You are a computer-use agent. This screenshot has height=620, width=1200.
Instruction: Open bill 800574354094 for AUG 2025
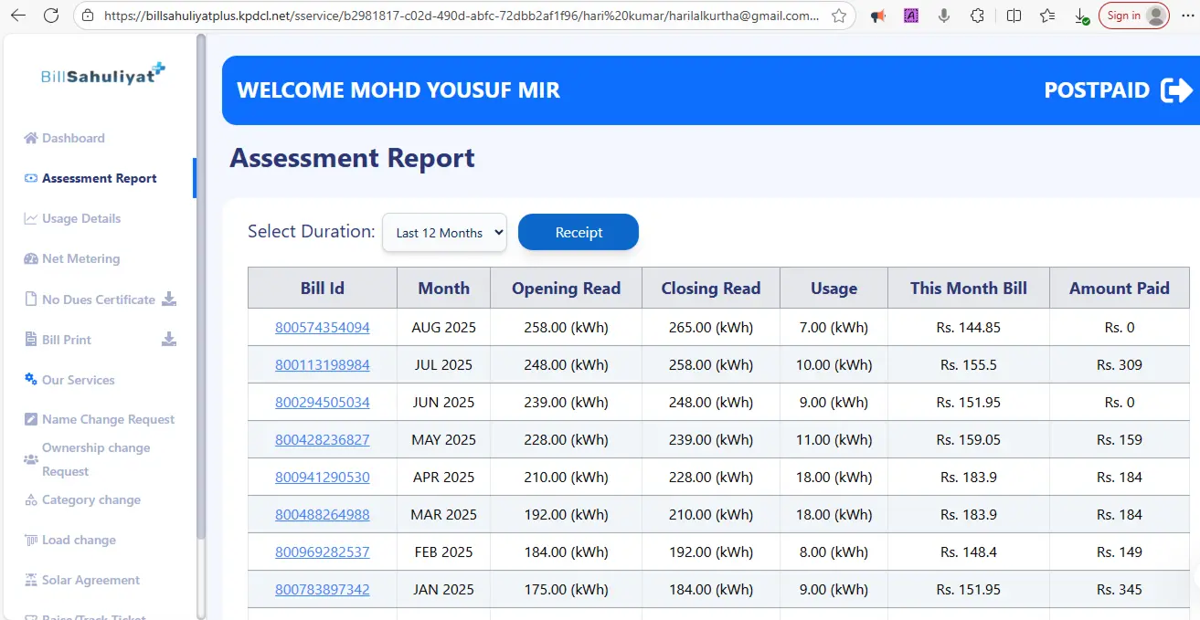pos(322,327)
